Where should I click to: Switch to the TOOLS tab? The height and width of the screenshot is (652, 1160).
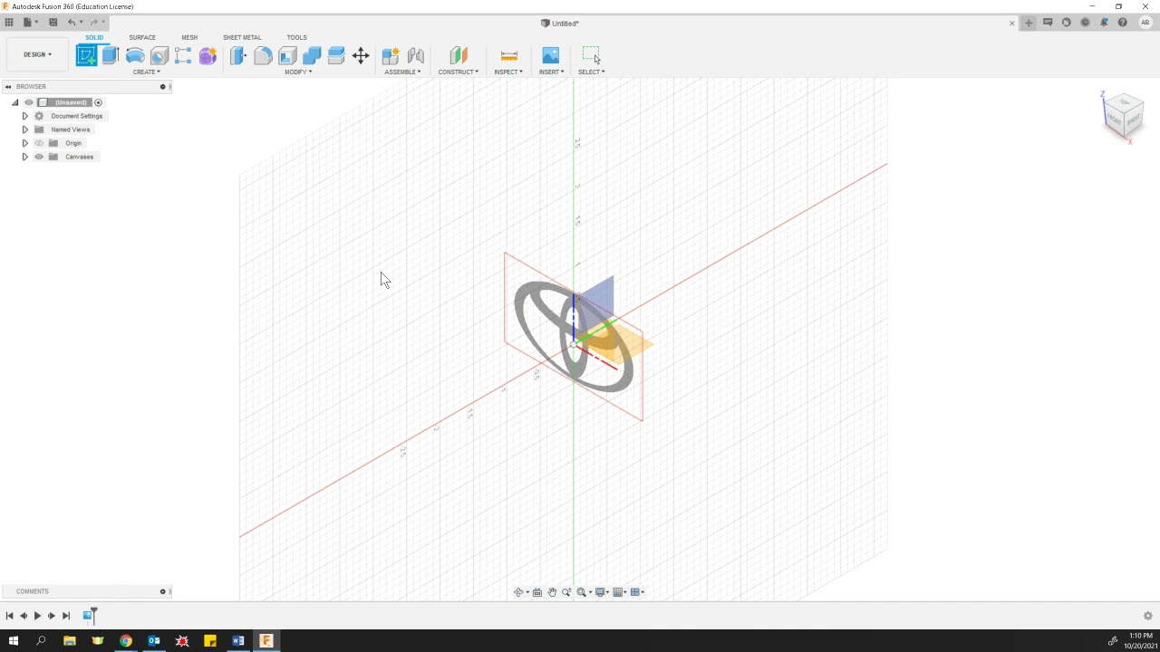(297, 37)
